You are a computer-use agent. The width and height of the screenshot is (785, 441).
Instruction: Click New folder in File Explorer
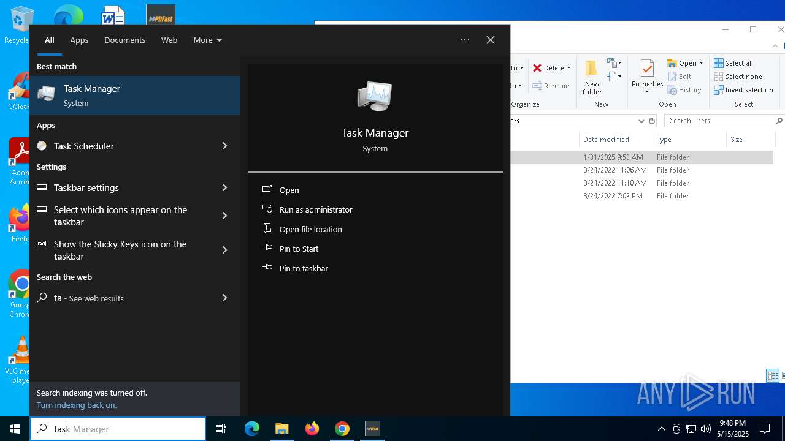point(592,77)
